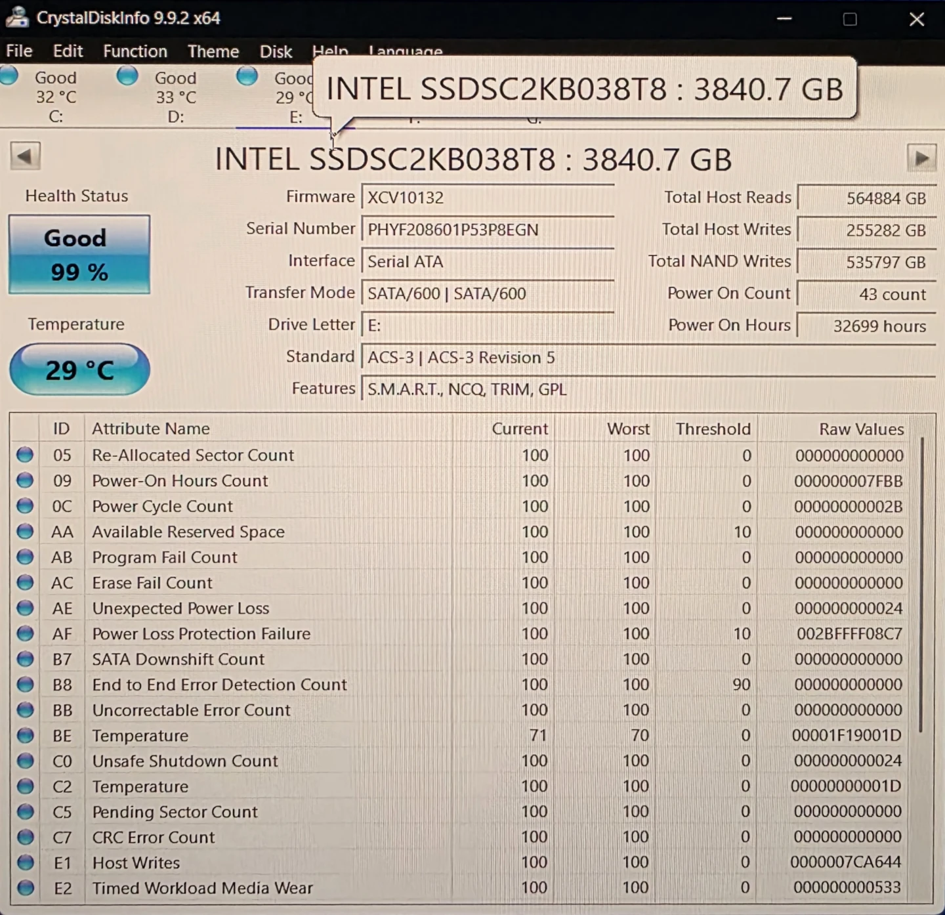Open the File menu
Image resolution: width=945 pixels, height=915 pixels.
(19, 51)
